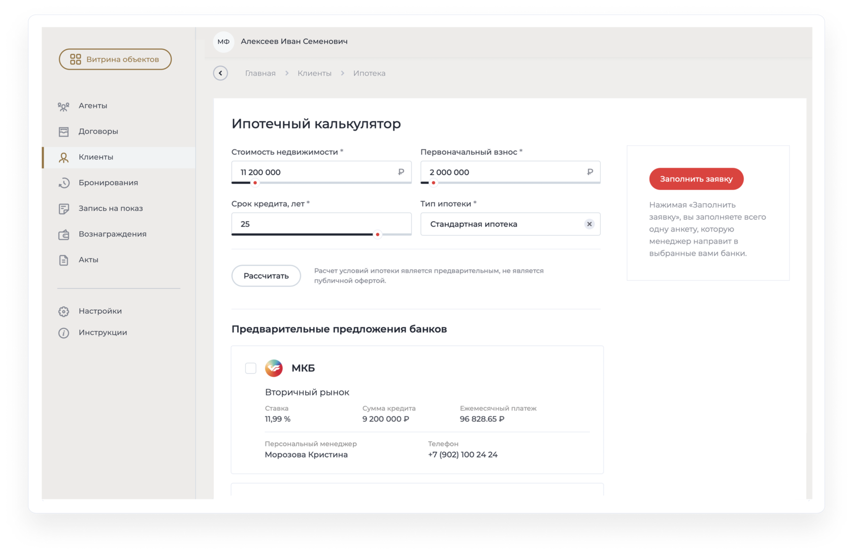Click the Агенты people icon
The image size is (853, 555).
pos(63,106)
